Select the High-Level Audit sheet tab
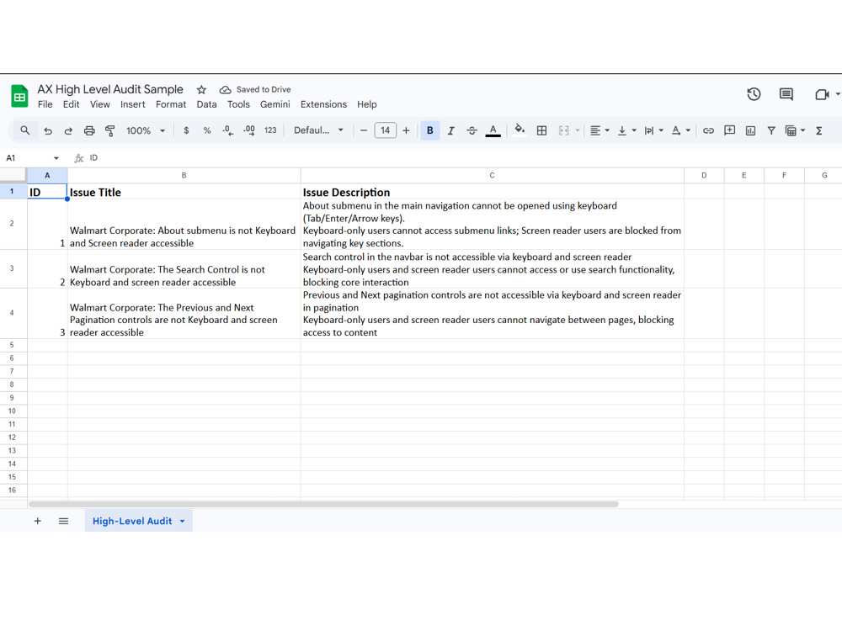 [132, 521]
